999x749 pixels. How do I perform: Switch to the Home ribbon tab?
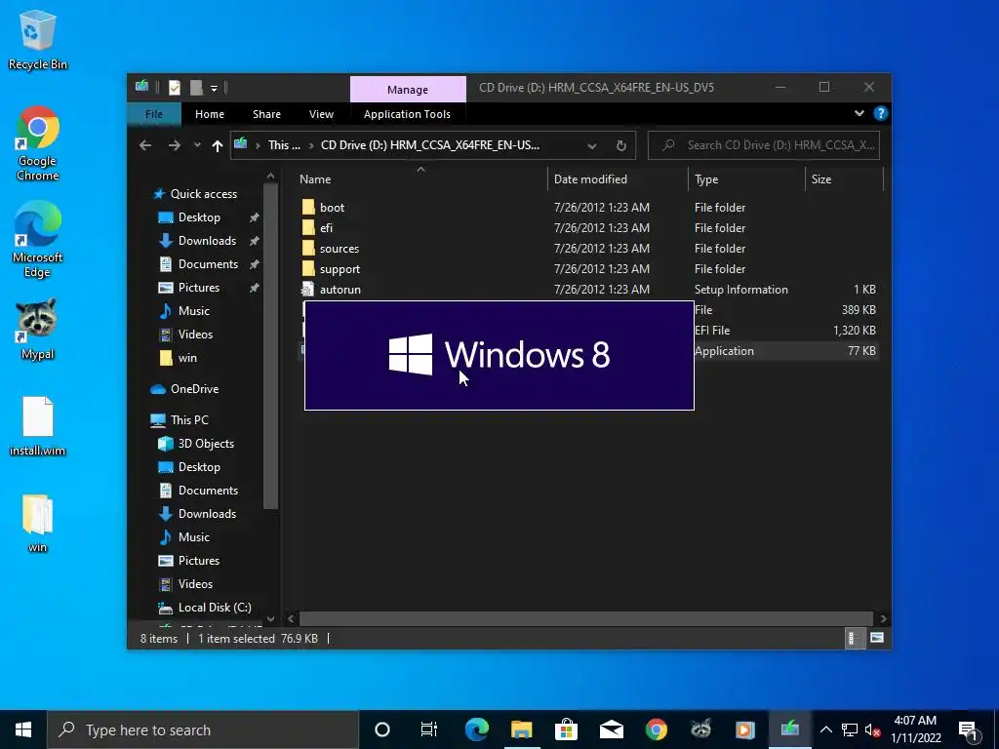coord(210,114)
